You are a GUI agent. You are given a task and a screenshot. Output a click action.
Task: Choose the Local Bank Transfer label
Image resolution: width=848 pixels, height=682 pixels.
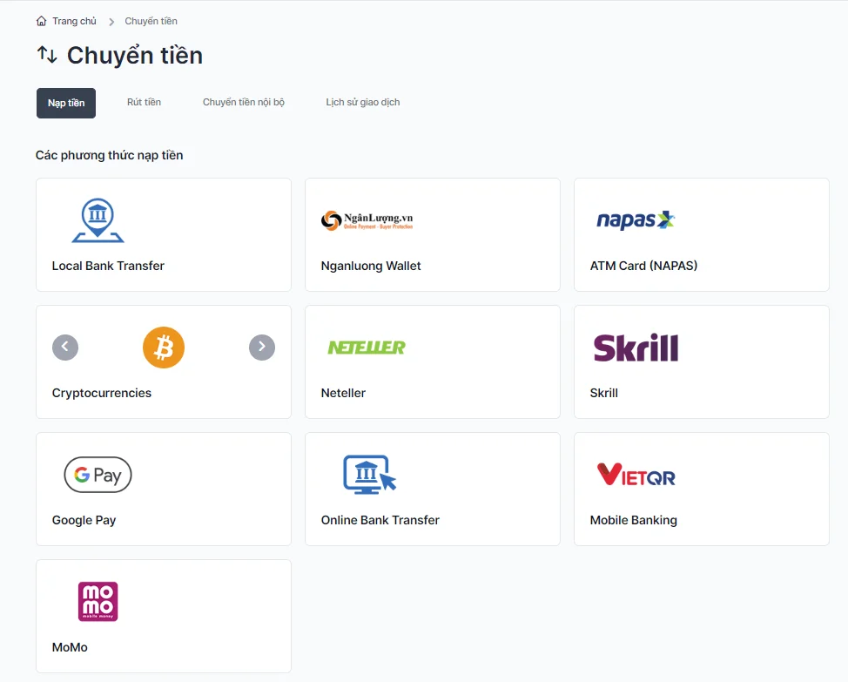point(108,266)
